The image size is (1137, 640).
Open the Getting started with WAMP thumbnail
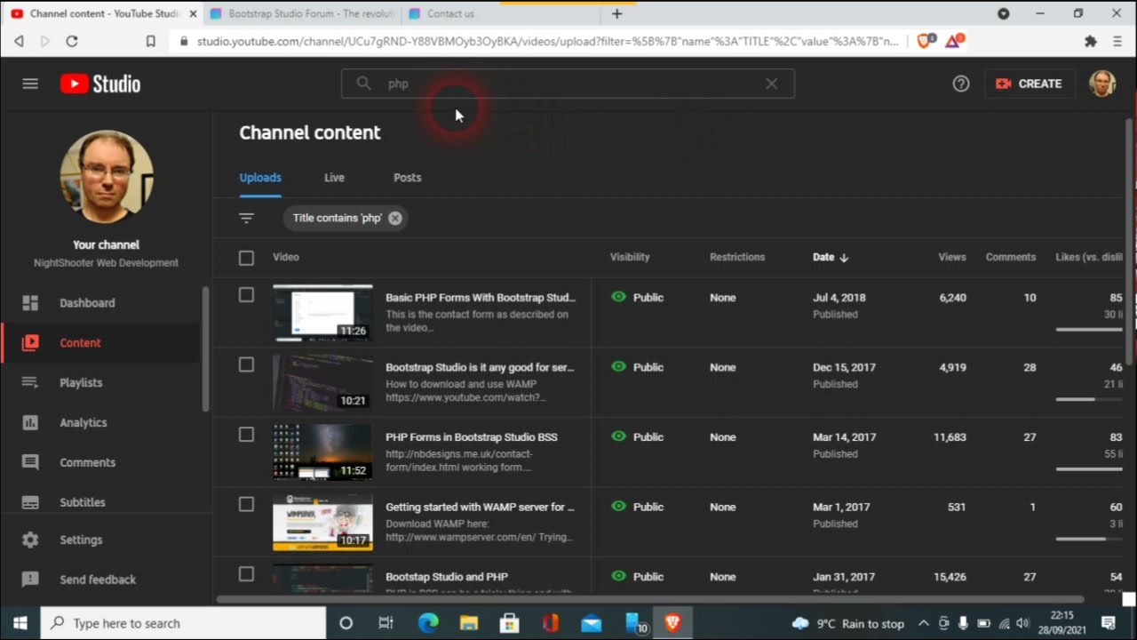click(x=322, y=523)
